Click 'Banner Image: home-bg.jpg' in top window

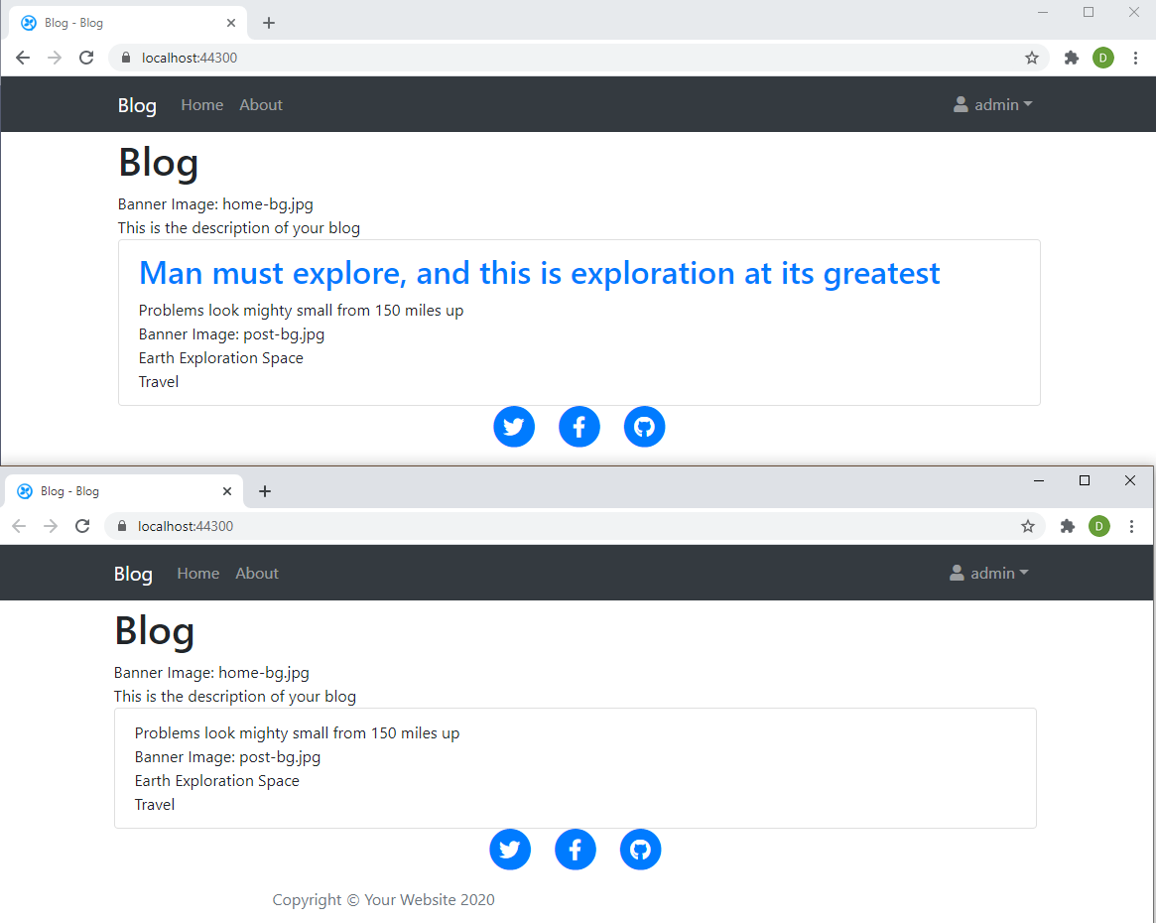point(215,204)
